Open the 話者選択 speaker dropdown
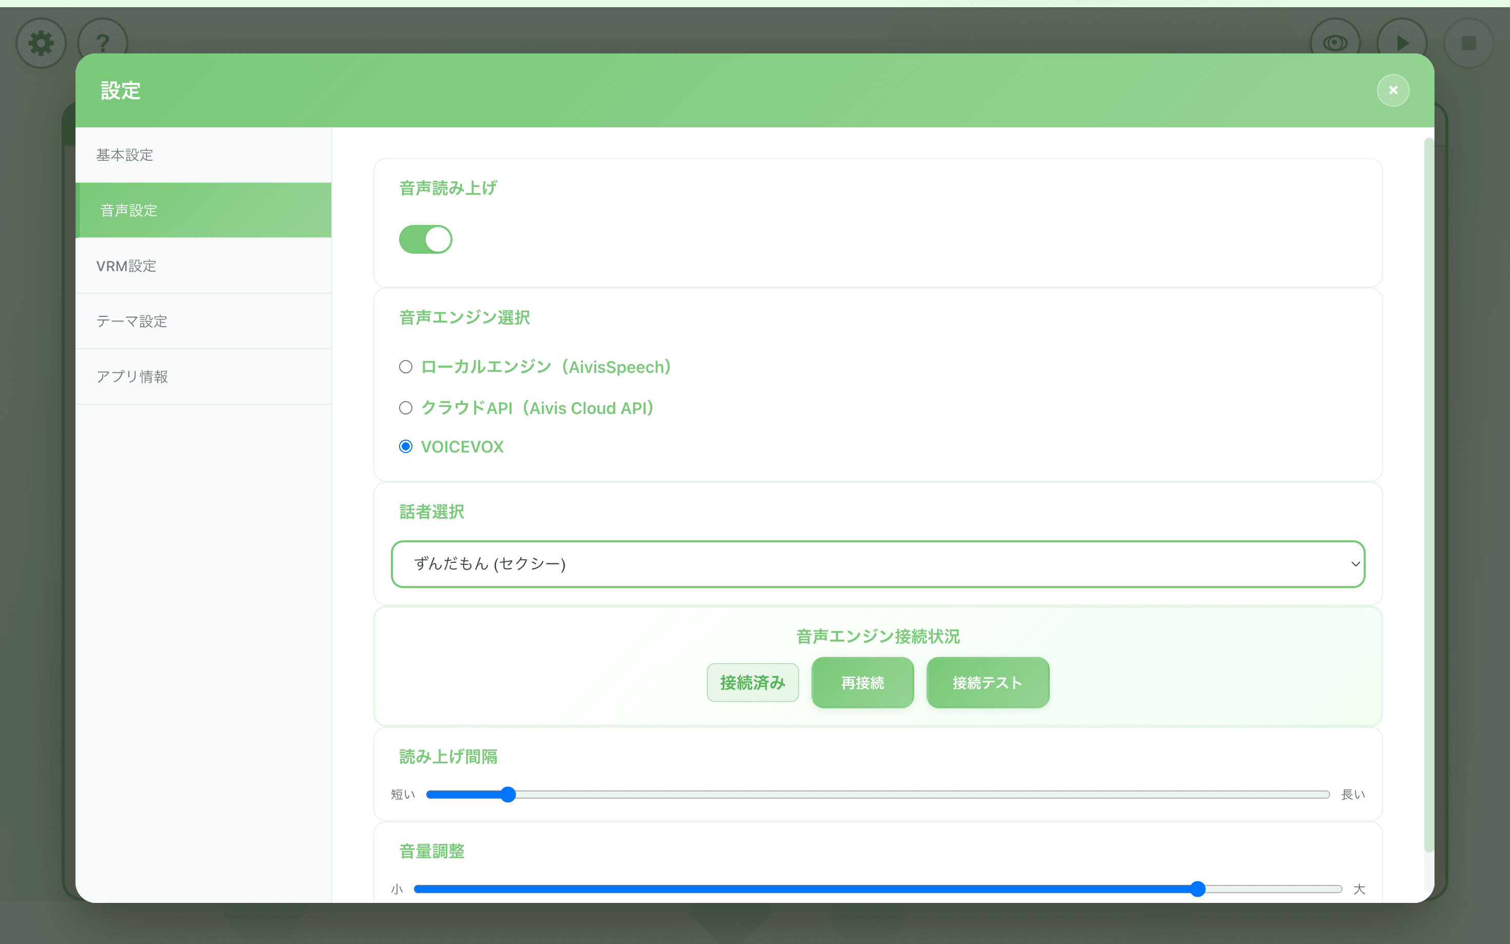 coord(877,564)
